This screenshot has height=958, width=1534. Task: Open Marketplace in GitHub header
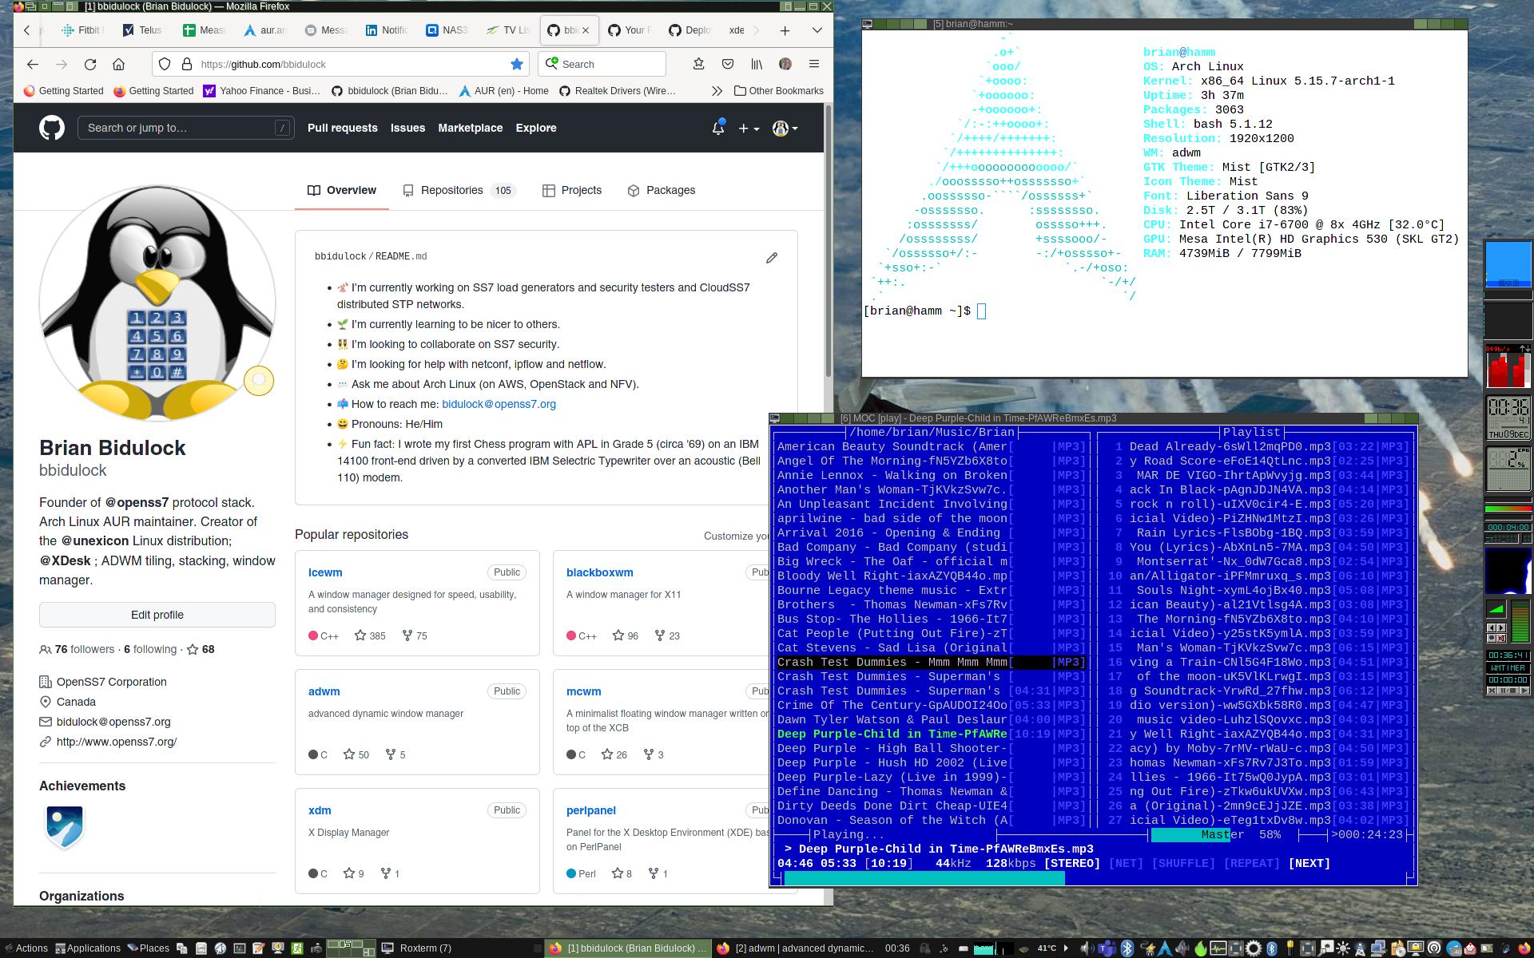[471, 128]
